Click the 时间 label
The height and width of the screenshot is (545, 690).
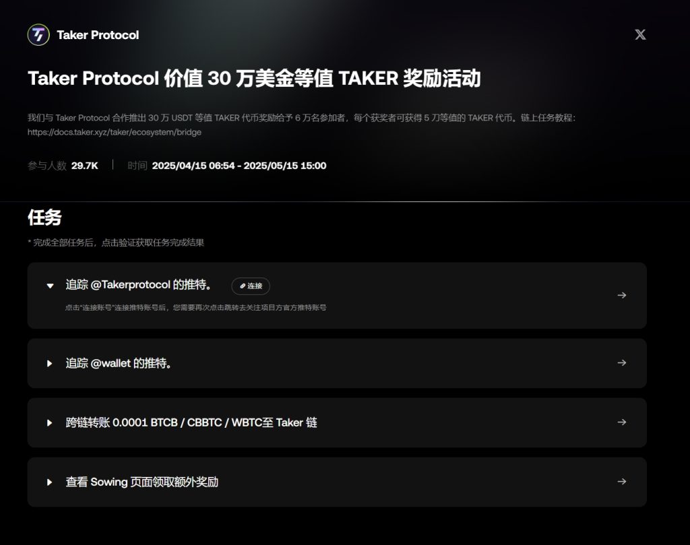pyautogui.click(x=137, y=166)
